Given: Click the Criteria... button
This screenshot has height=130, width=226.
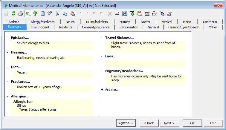Looking at the screenshot, I should [126, 123].
